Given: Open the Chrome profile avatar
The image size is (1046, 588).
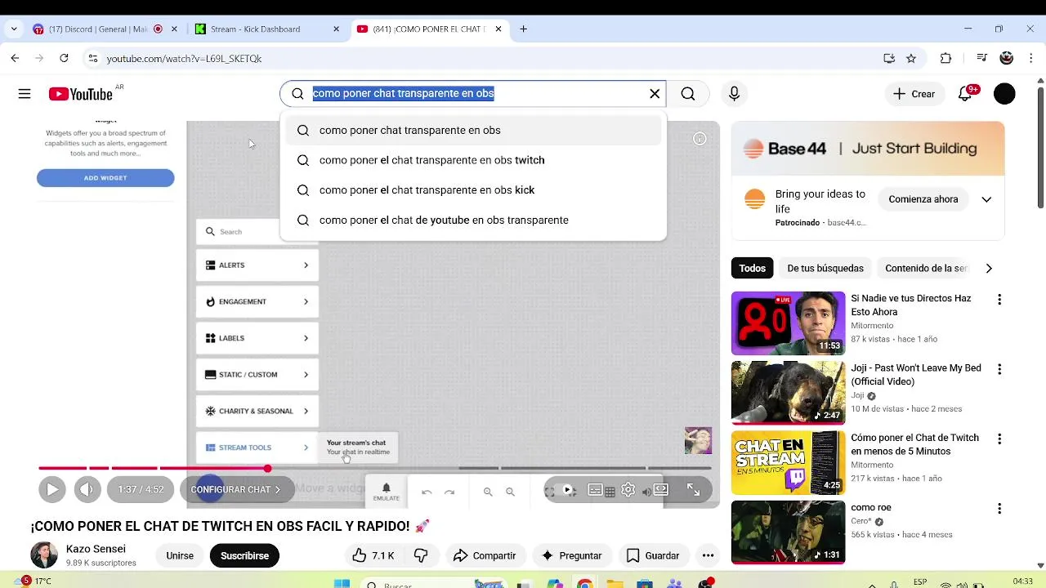Looking at the screenshot, I should click(x=1007, y=58).
